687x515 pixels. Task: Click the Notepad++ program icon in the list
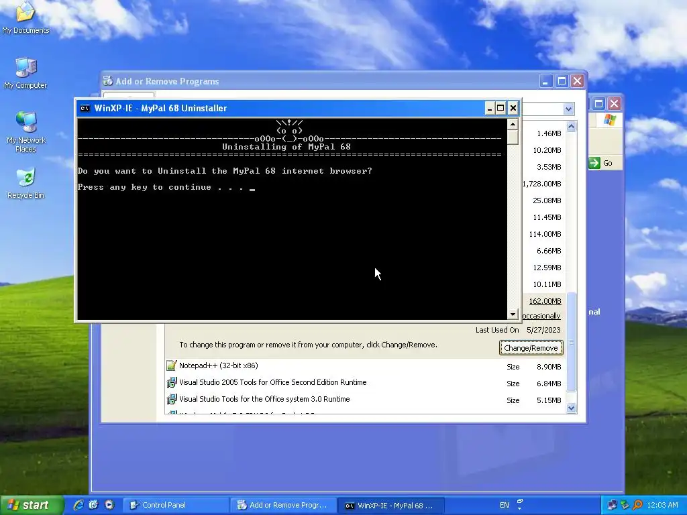[171, 365]
